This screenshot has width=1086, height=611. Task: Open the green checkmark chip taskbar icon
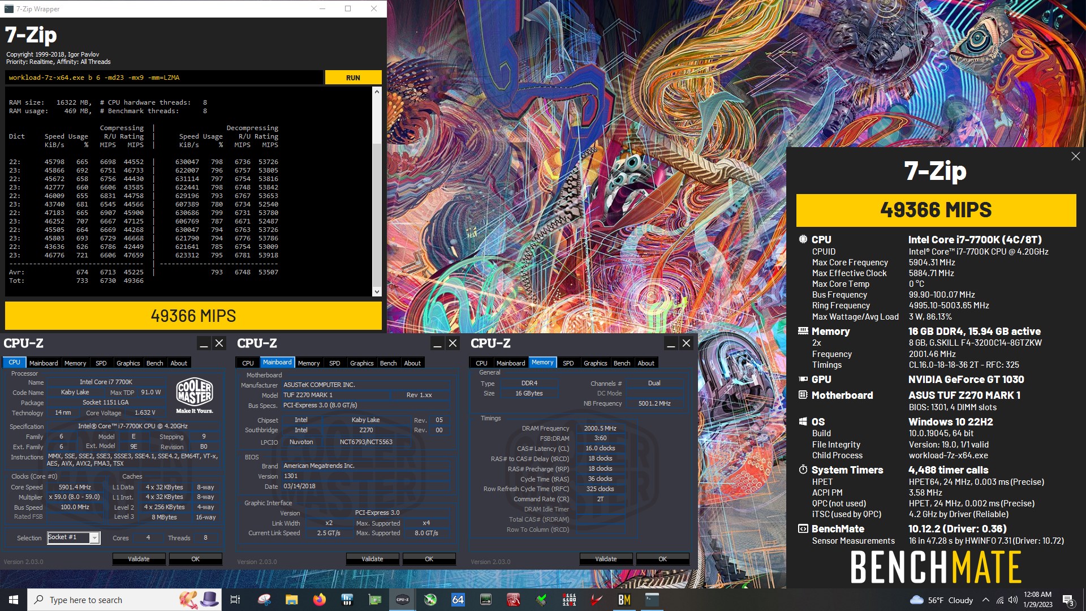[541, 600]
